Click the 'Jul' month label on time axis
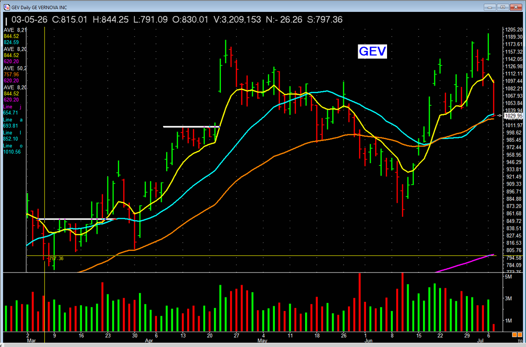Screen dimensions: 526x347 click(481, 340)
